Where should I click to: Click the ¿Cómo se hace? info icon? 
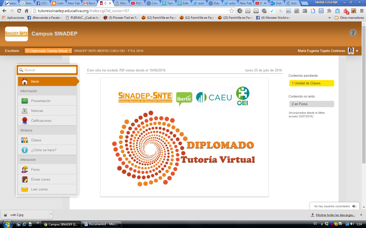point(25,150)
